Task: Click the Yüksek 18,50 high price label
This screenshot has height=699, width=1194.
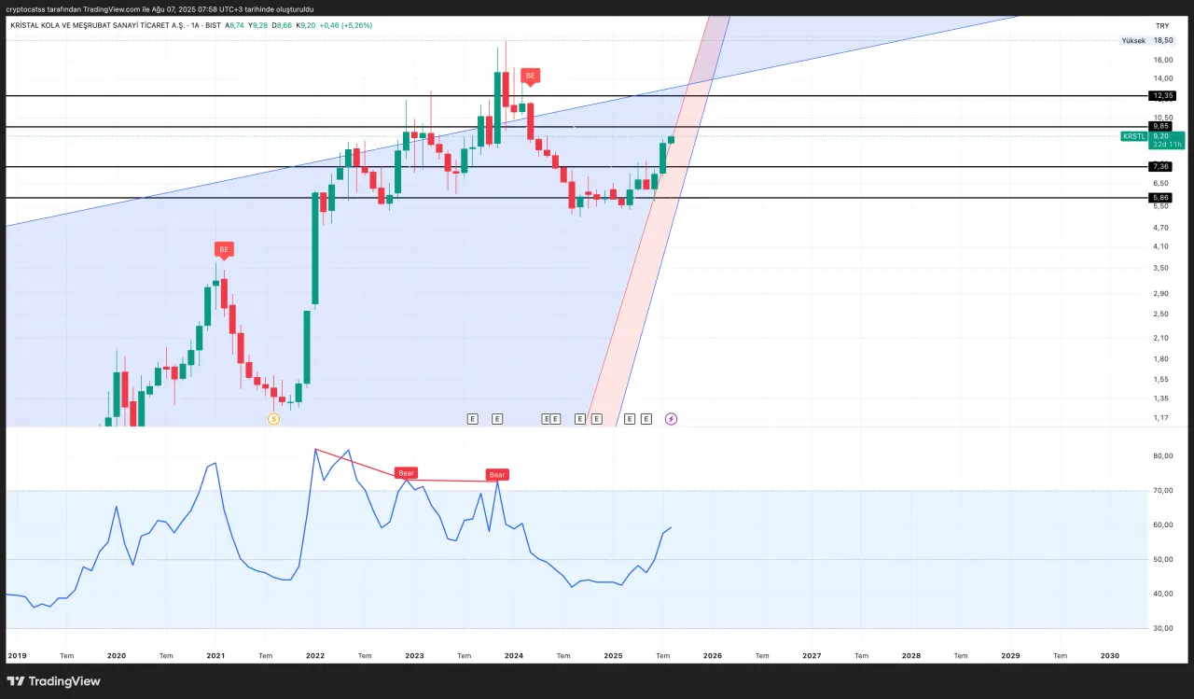Action: (1148, 41)
